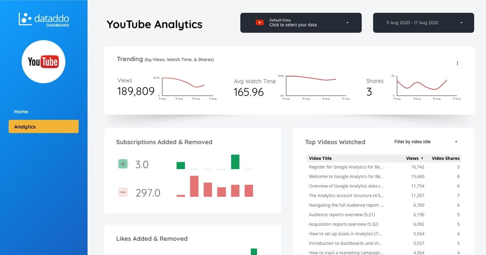Click the pink minus subscriptions removed icon

point(123,192)
